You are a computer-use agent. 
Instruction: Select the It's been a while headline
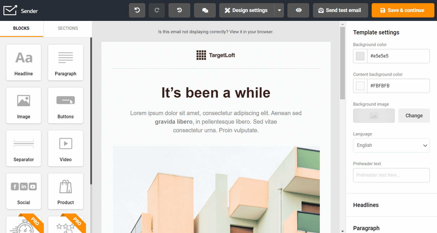(216, 93)
